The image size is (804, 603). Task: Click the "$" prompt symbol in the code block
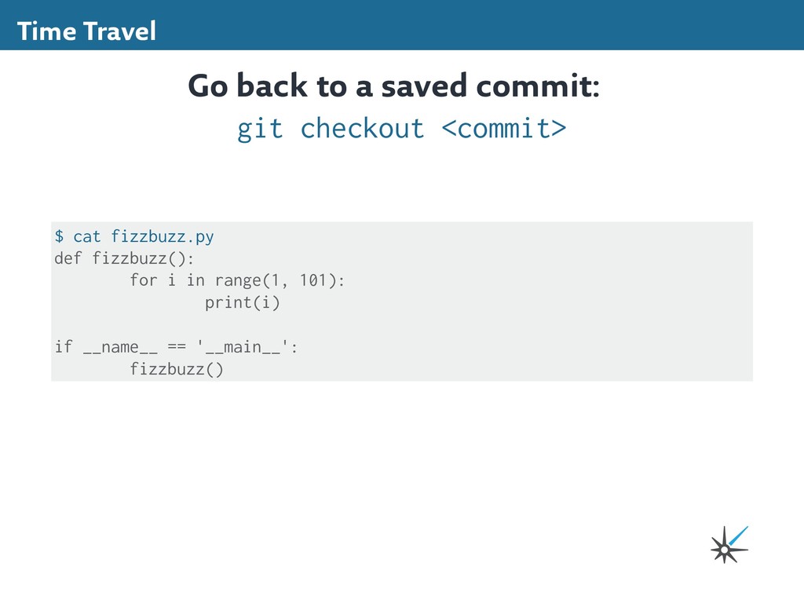tap(59, 236)
